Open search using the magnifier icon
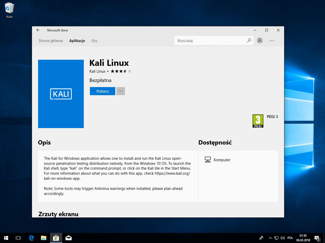 pyautogui.click(x=249, y=40)
